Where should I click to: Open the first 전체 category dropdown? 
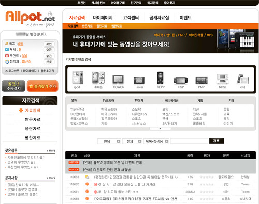tap(109, 141)
